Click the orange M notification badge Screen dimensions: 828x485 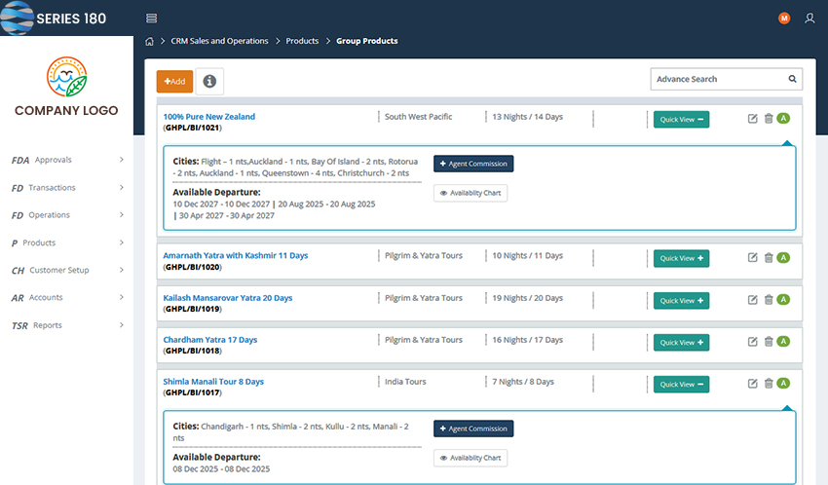(x=784, y=19)
